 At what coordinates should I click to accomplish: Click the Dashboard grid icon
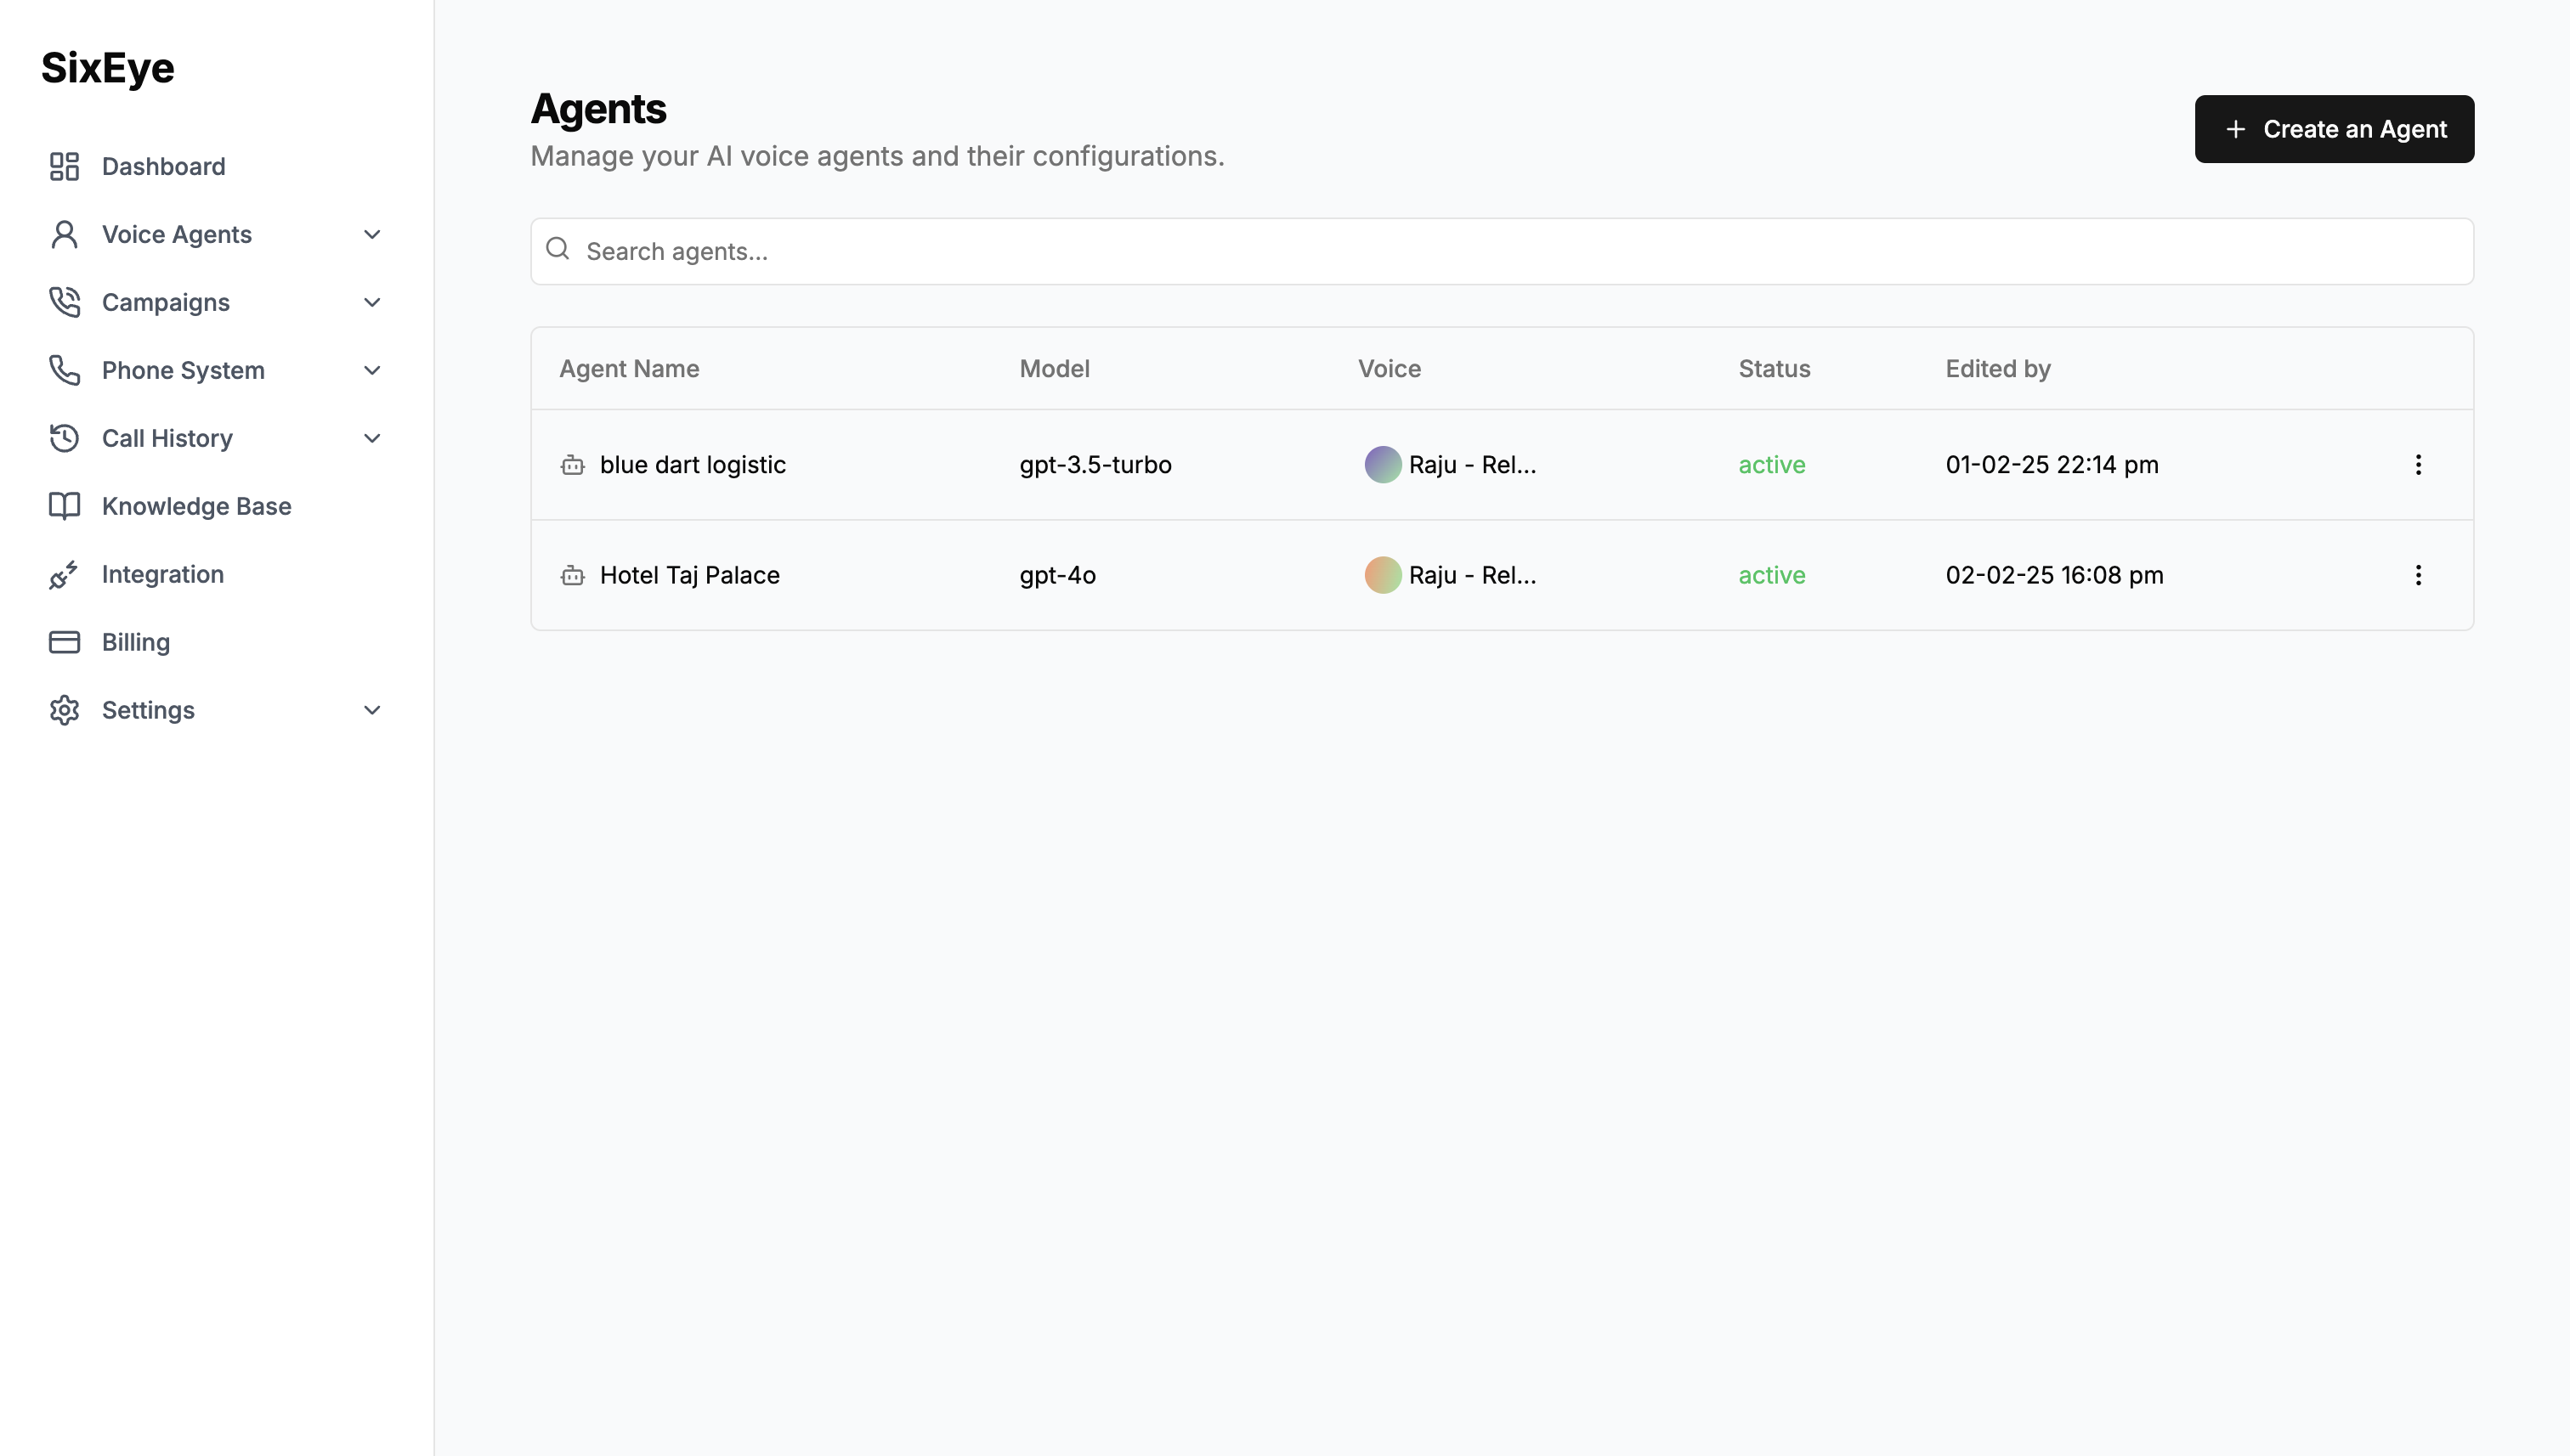[64, 166]
